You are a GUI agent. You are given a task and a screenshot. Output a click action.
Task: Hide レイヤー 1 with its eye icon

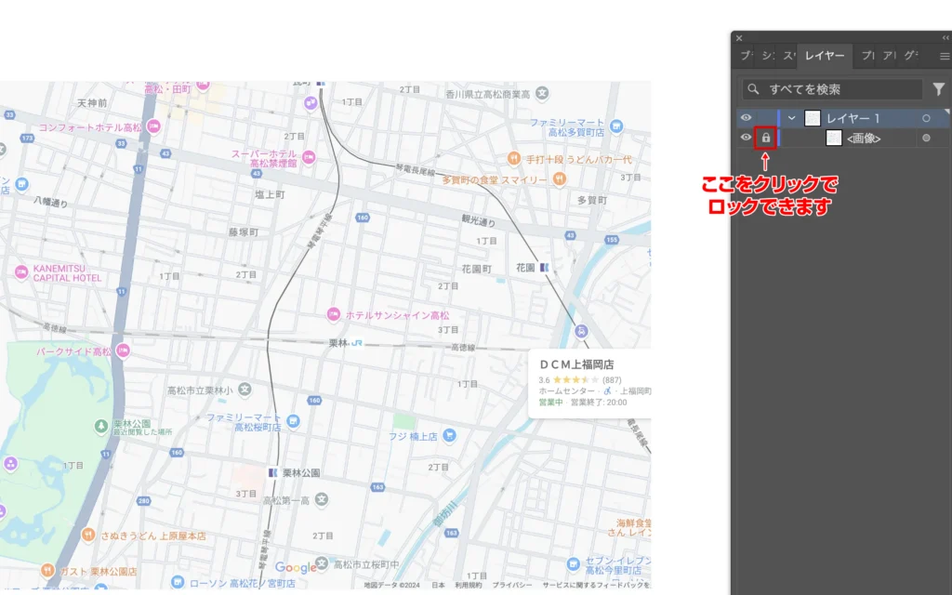pos(746,118)
